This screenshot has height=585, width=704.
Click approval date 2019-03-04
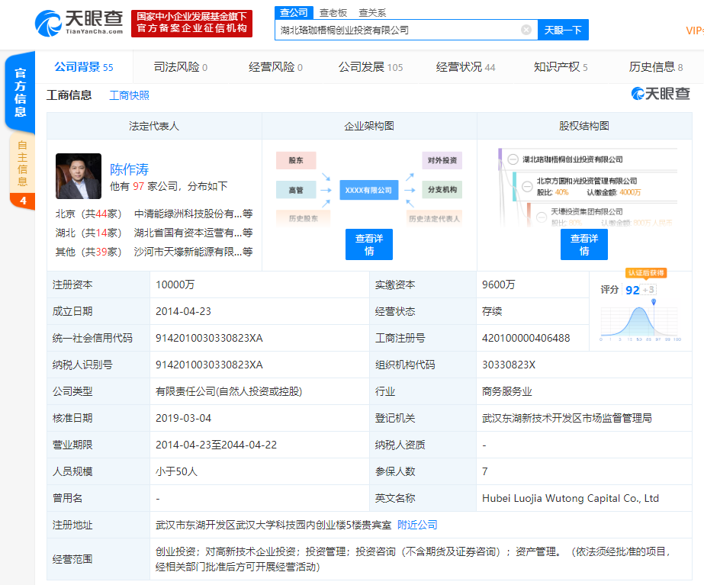[x=183, y=418]
